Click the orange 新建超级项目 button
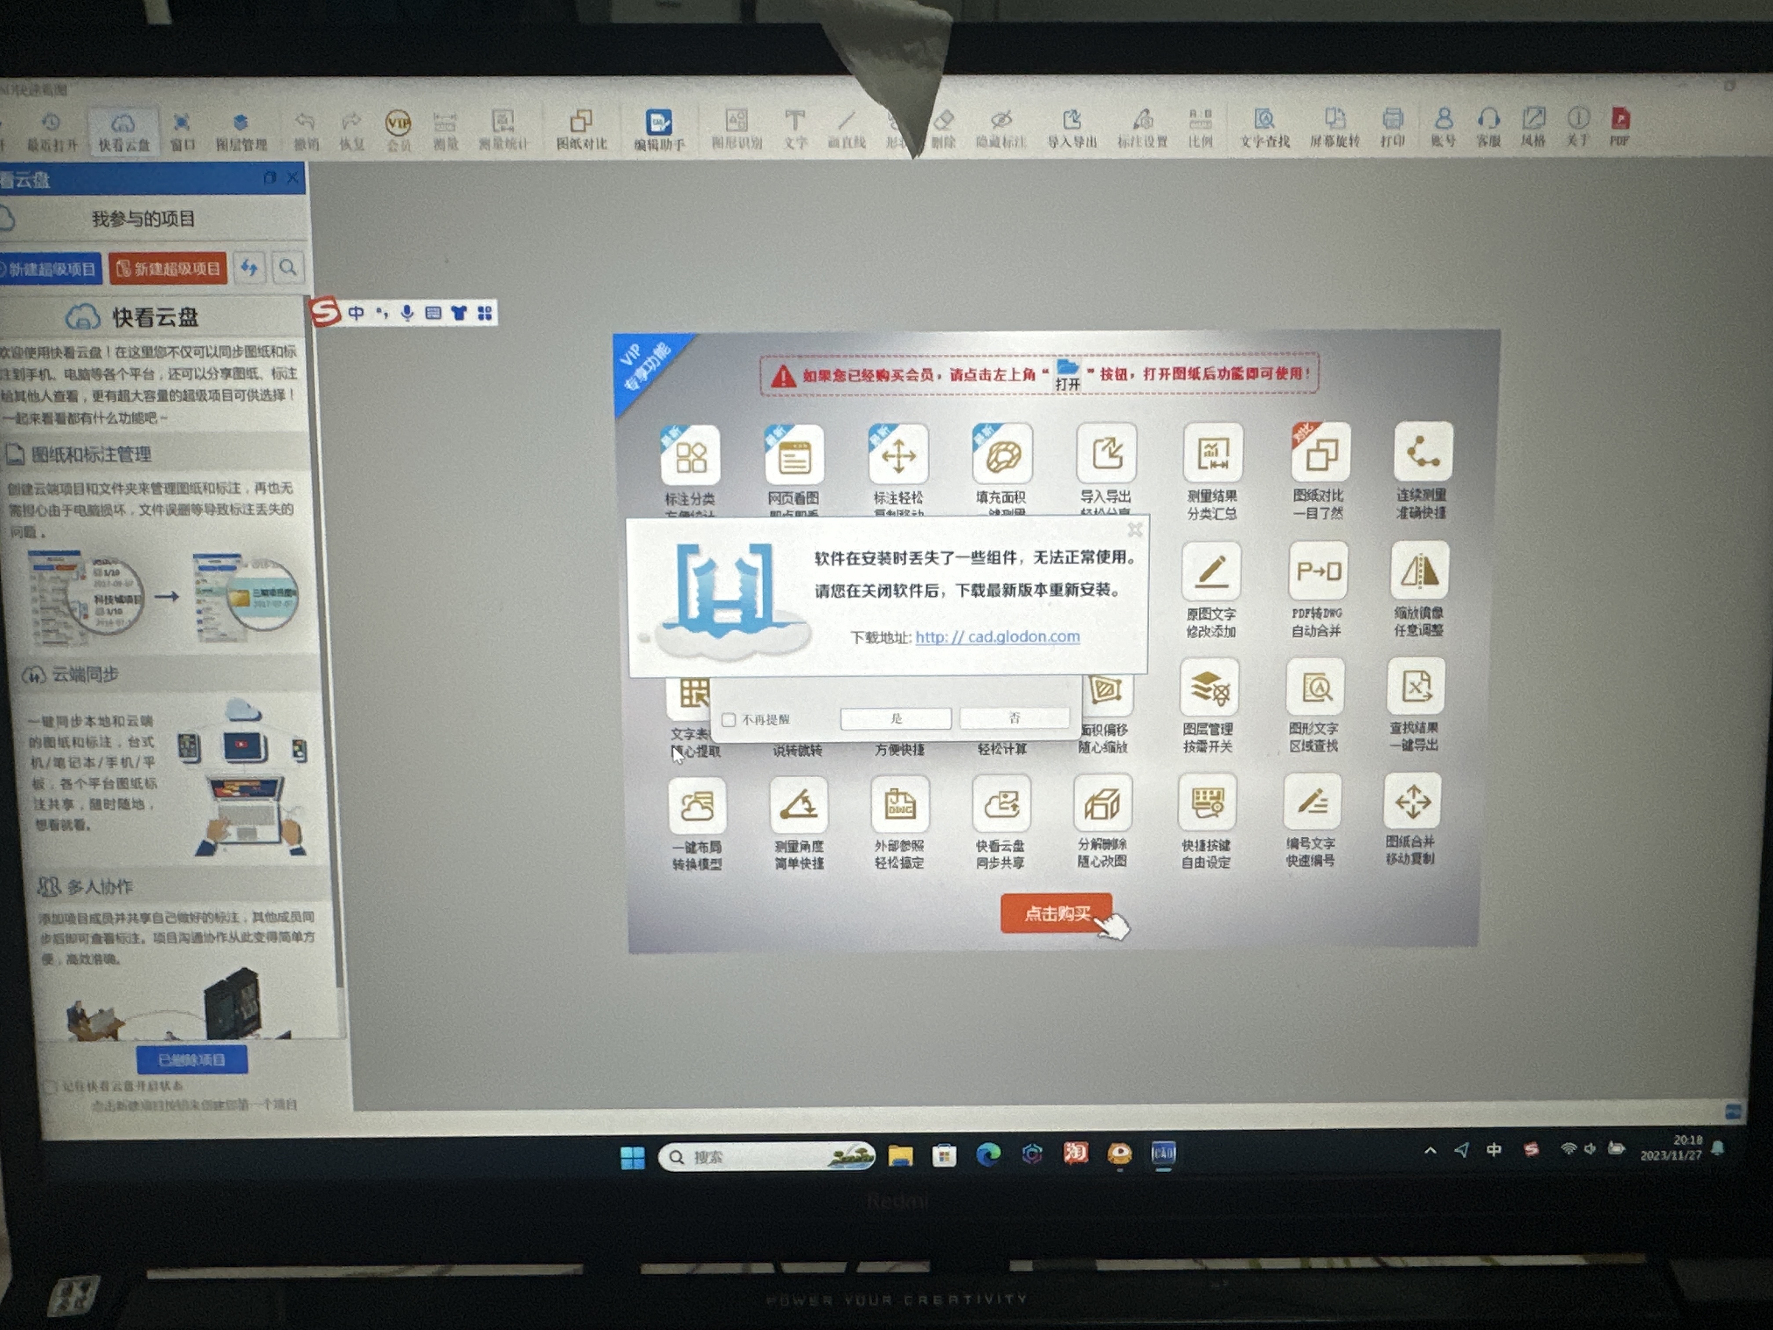Image resolution: width=1773 pixels, height=1330 pixels. tap(168, 269)
